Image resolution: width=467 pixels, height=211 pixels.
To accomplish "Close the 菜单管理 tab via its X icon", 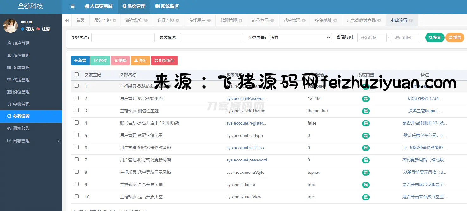I will [x=304, y=20].
